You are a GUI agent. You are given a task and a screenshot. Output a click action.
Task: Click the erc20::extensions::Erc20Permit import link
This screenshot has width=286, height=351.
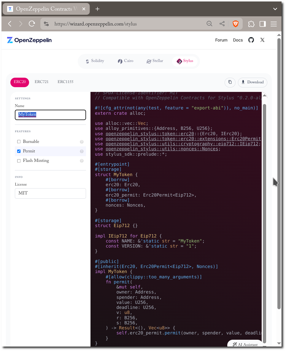183,139
